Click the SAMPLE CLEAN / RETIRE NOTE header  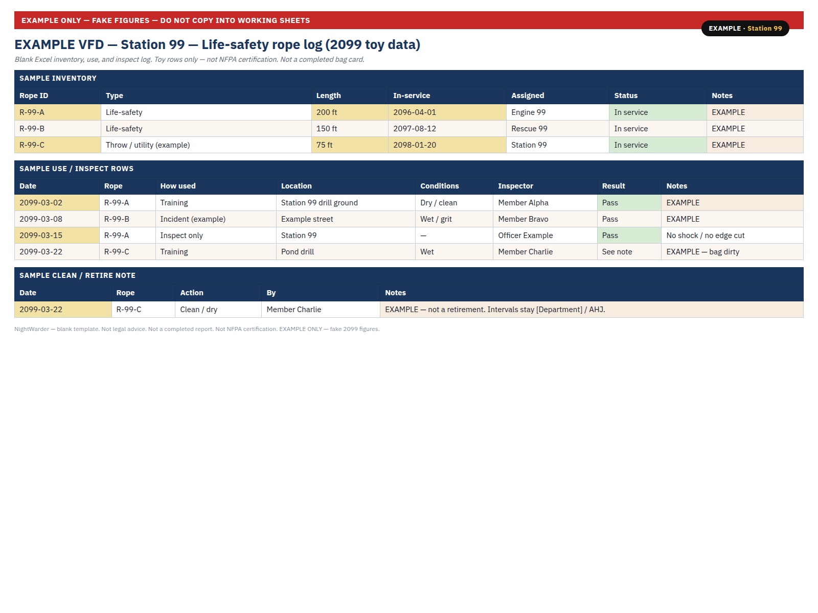coord(409,275)
